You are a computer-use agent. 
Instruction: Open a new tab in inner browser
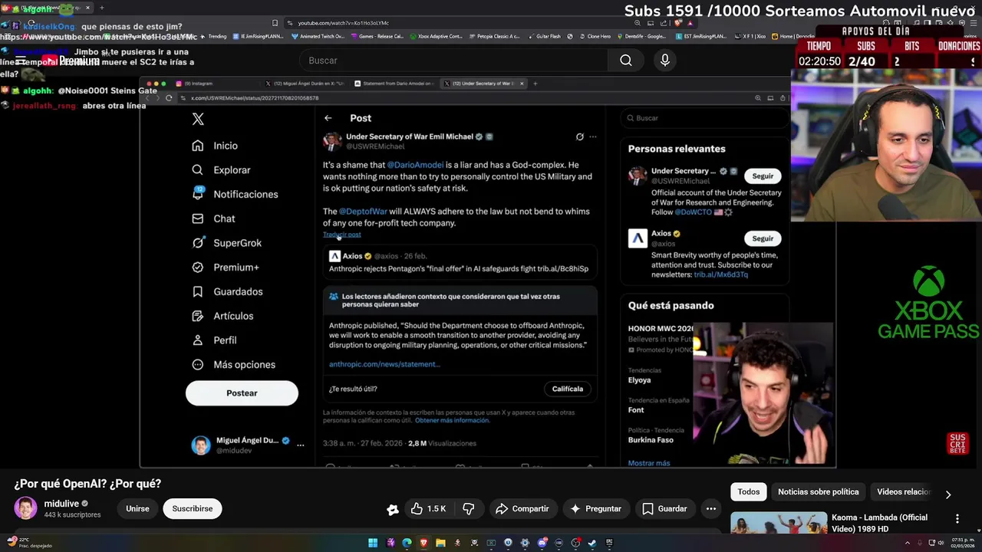point(535,84)
